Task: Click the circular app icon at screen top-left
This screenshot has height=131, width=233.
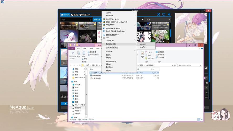Action: coord(3,2)
